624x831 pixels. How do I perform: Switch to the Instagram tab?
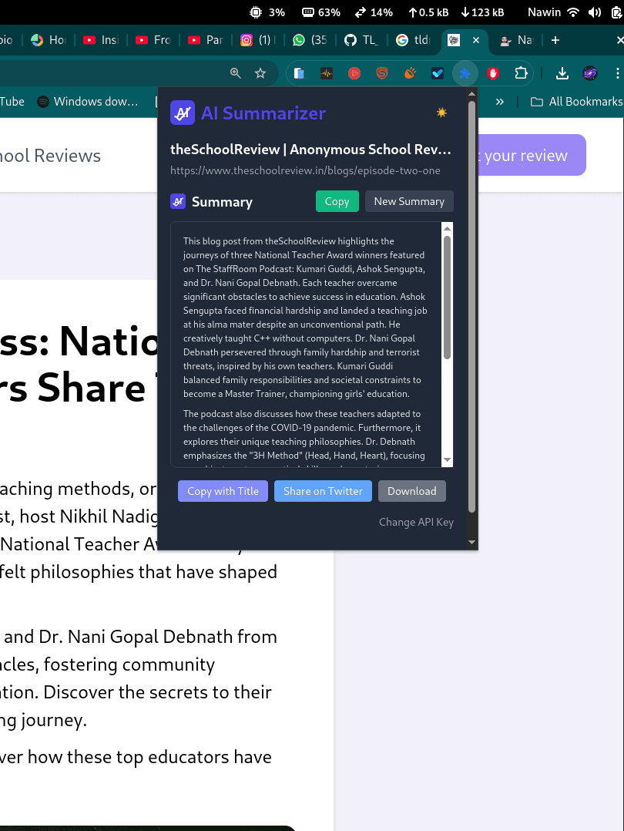258,40
